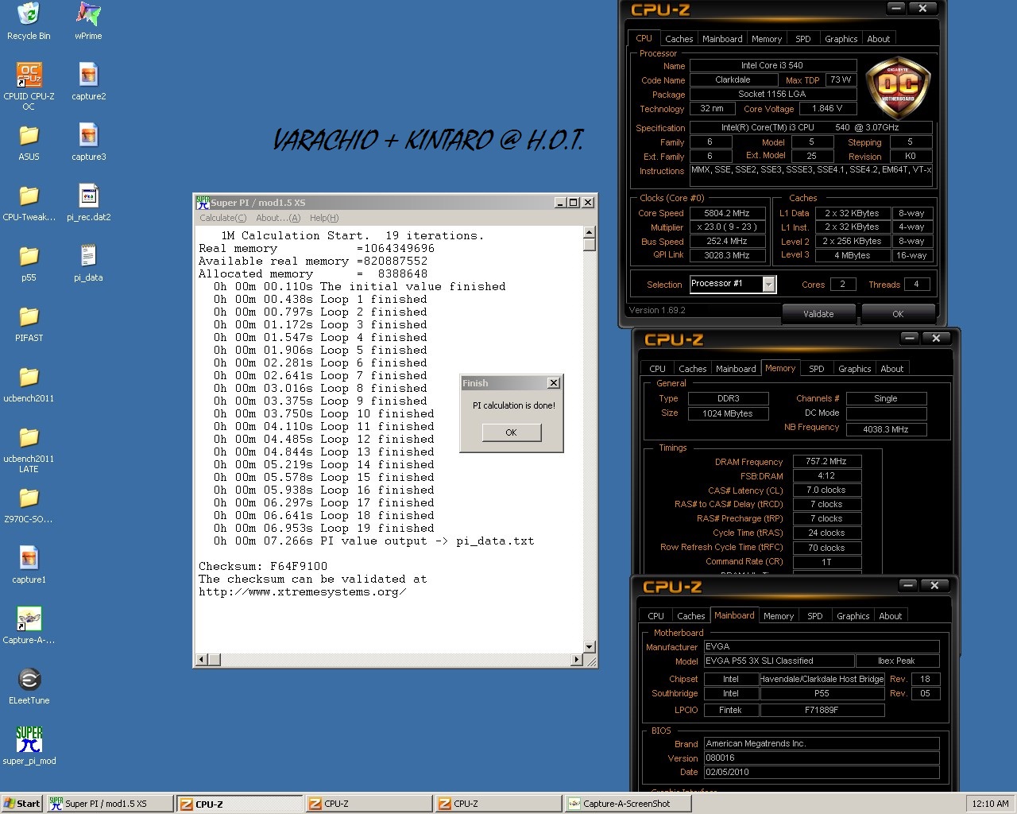
Task: Open the ASUS folder
Action: (29, 142)
